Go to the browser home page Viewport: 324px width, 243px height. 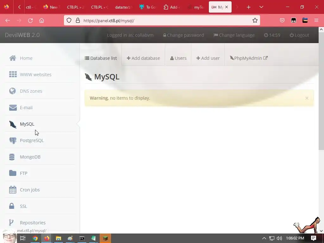[41, 21]
